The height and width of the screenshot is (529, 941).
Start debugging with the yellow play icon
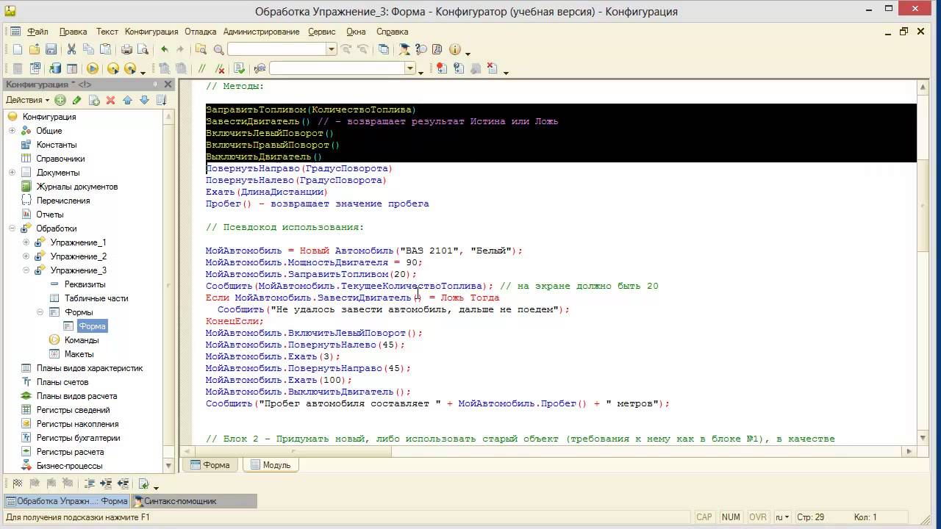[93, 68]
